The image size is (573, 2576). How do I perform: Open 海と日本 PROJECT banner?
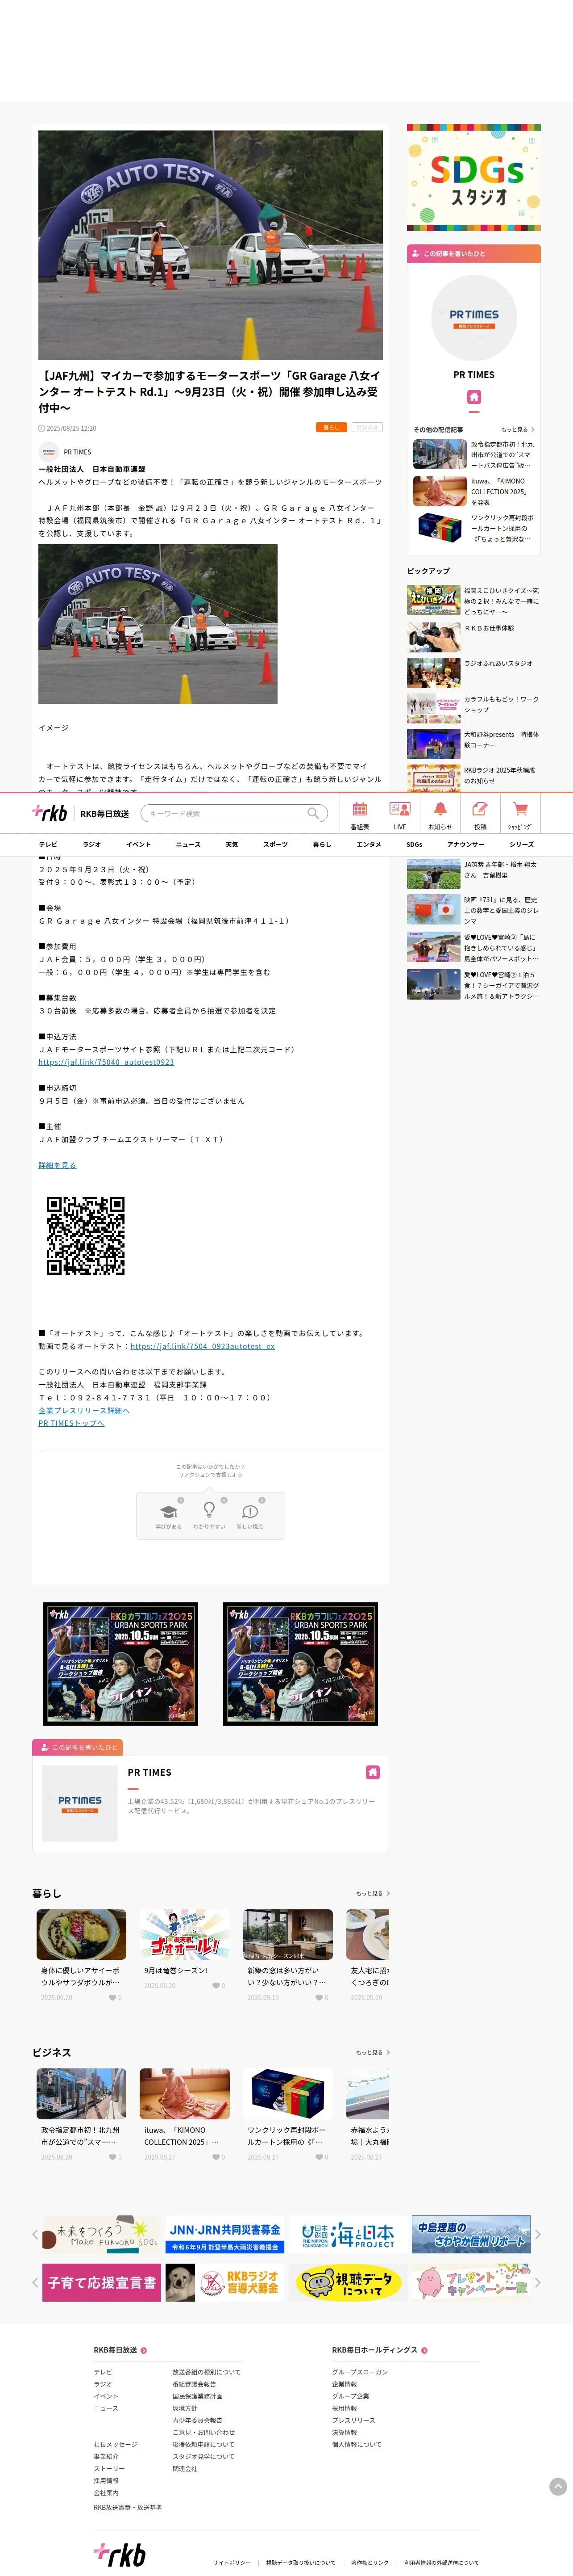(347, 2234)
